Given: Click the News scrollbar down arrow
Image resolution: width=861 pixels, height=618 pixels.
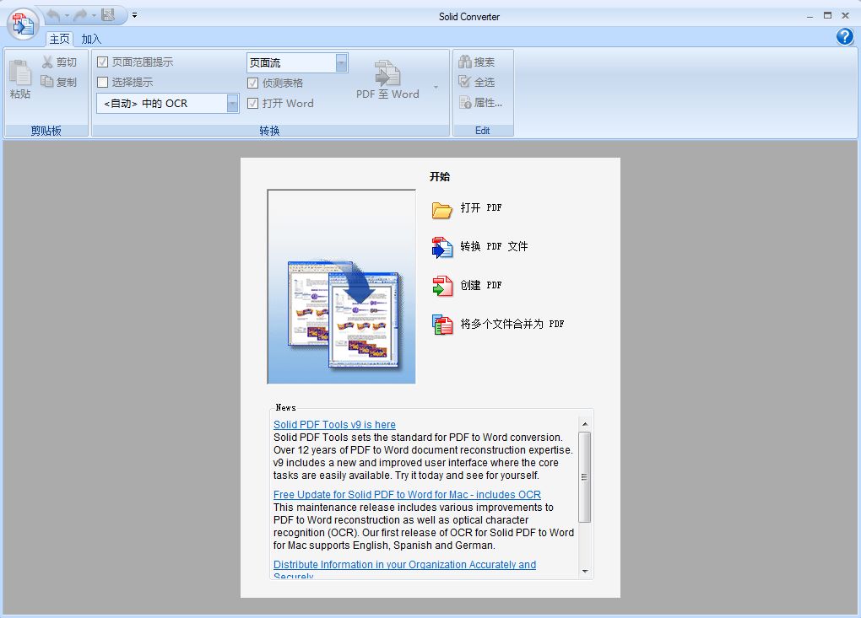Looking at the screenshot, I should click(x=585, y=571).
